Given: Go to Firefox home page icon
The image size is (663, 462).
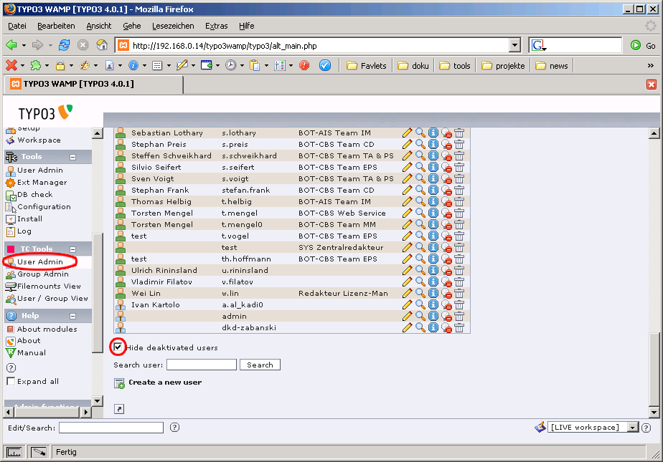Looking at the screenshot, I should point(102,45).
